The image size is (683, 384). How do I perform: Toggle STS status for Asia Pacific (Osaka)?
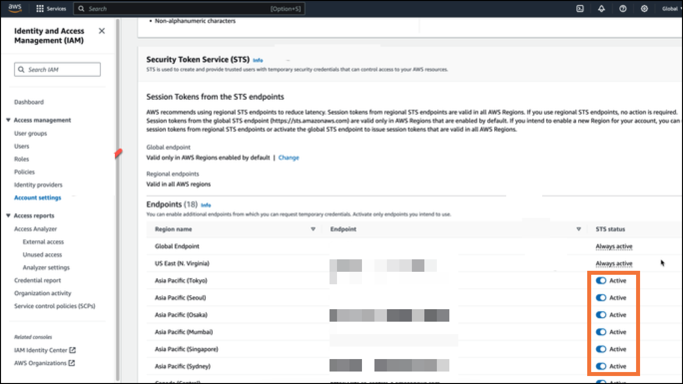(x=601, y=315)
